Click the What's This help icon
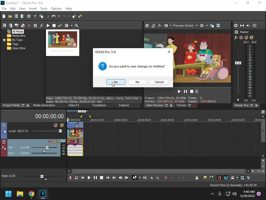The height and width of the screenshot is (200, 266). (80, 16)
